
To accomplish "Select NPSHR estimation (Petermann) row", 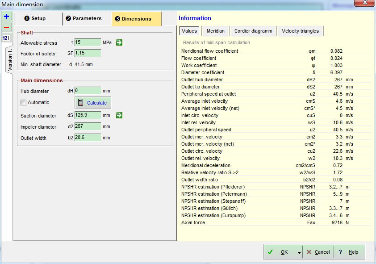I will 276,194.
